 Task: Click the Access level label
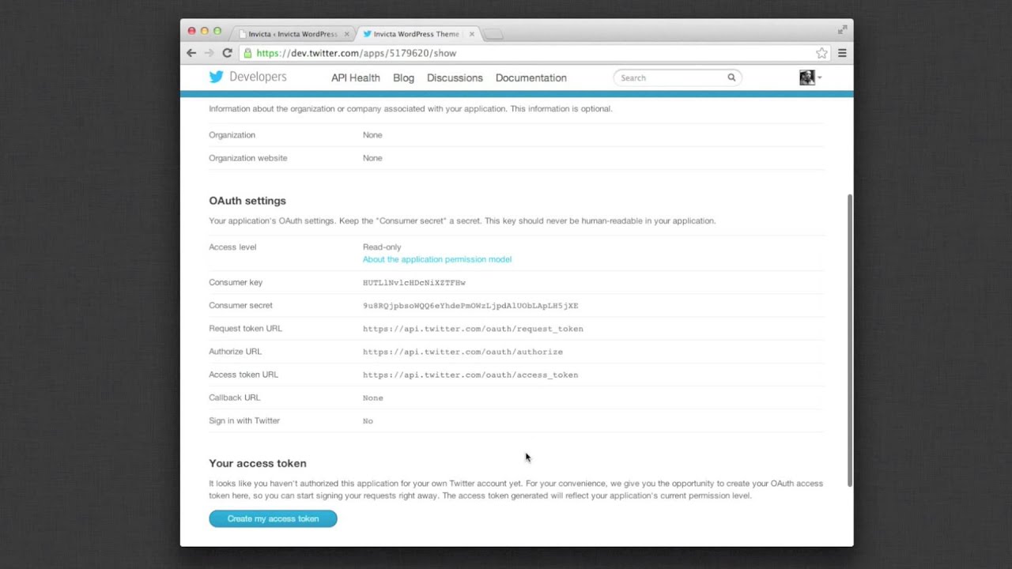click(x=232, y=247)
